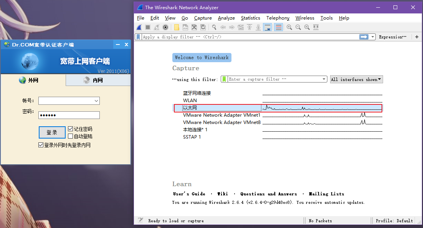This screenshot has height=228, width=423.
Task: Open the Go menu
Action: (185, 18)
